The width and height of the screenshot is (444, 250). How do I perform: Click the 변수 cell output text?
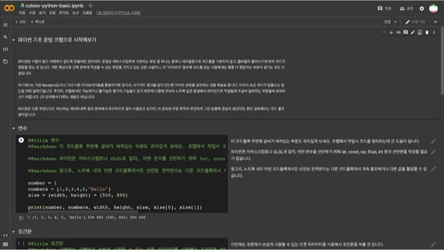coord(87,217)
